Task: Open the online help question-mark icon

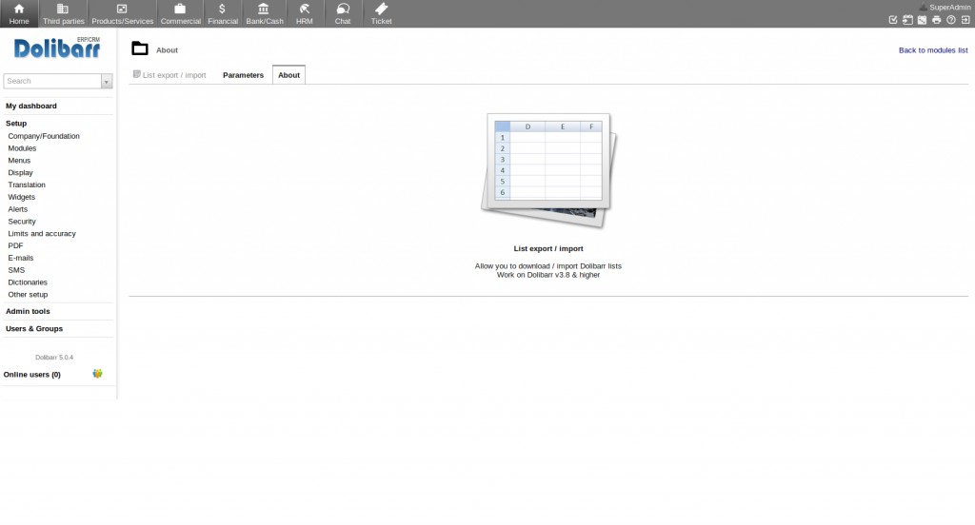Action: (x=950, y=20)
